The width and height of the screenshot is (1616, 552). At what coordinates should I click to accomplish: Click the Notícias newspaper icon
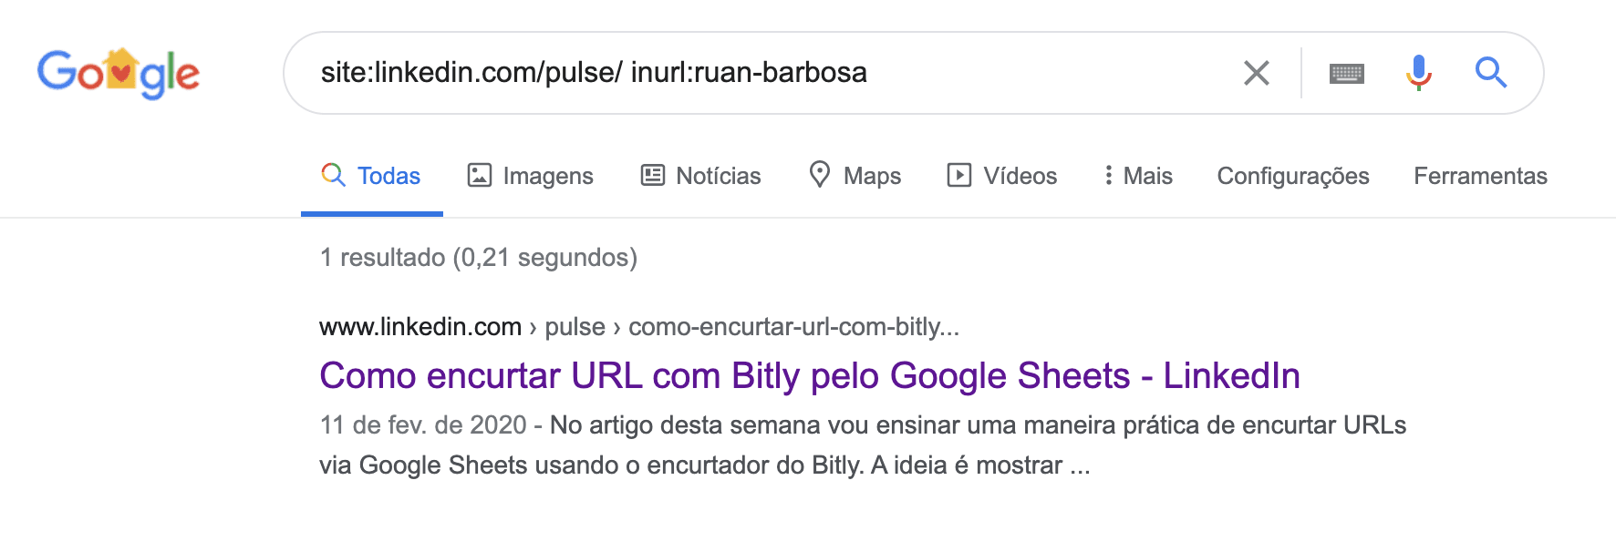[653, 175]
